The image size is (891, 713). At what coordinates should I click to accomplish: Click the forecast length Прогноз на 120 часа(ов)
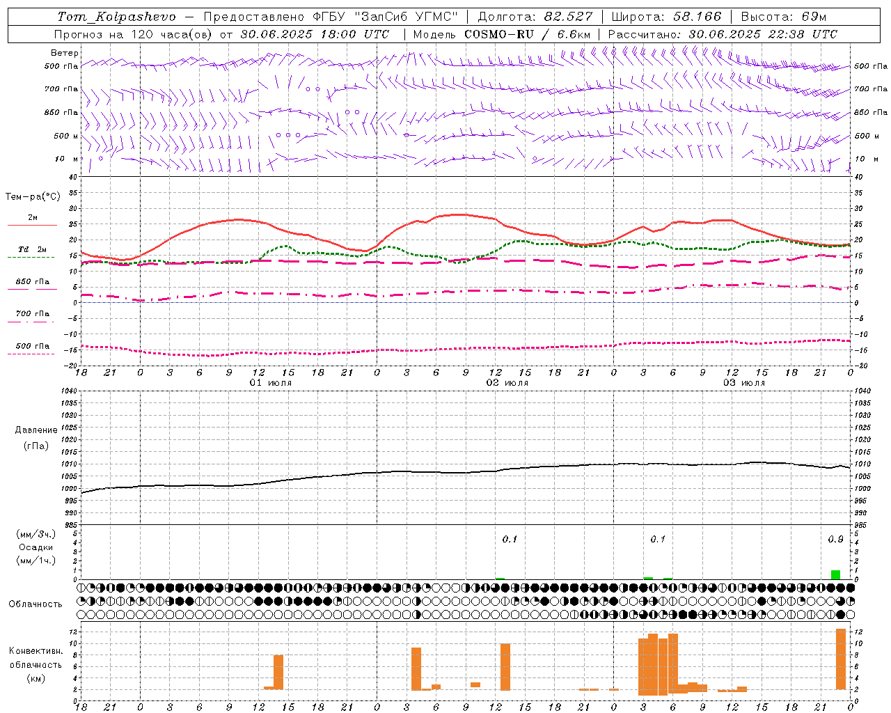click(x=134, y=34)
